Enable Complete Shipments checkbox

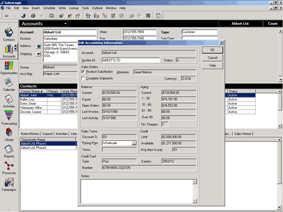pos(83,78)
